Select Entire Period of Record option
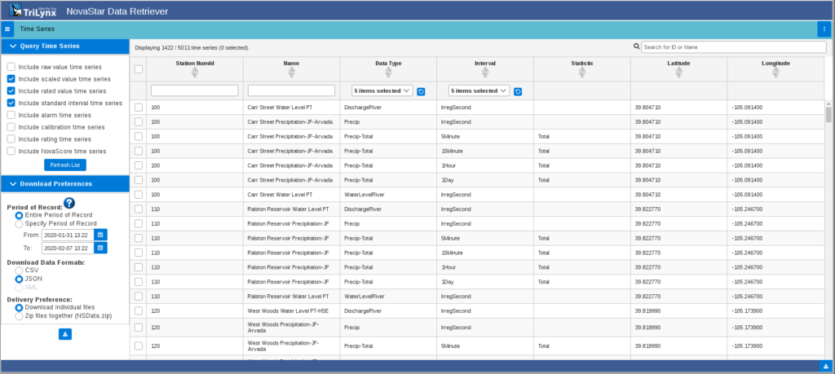 19,215
